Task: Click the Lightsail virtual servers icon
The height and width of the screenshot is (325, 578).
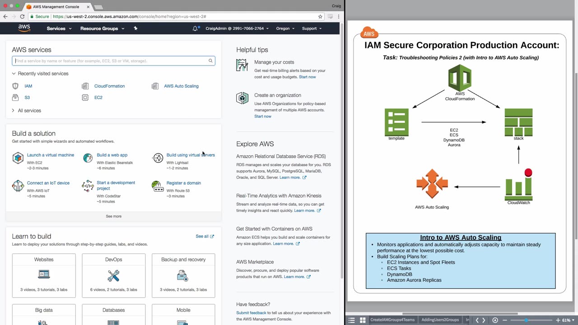Action: (158, 158)
